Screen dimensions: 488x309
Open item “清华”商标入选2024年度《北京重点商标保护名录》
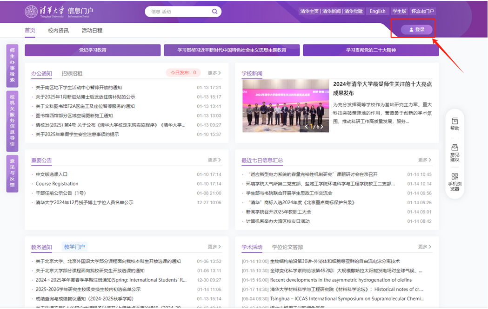(301, 203)
